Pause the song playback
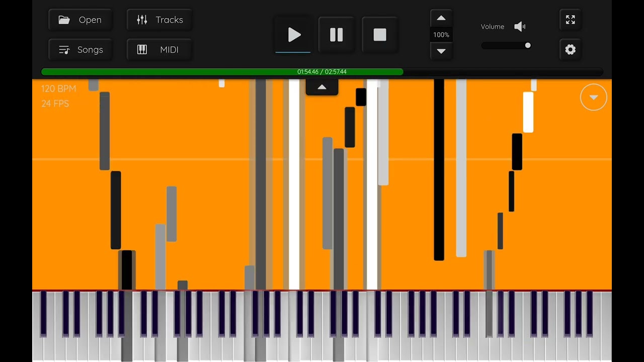Image resolution: width=644 pixels, height=362 pixels. click(x=336, y=35)
